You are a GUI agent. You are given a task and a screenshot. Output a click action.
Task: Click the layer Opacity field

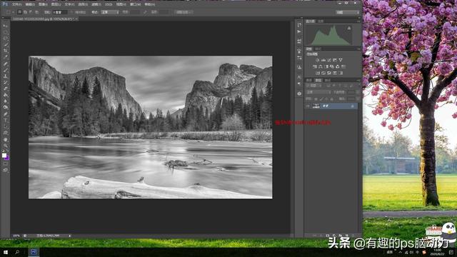coord(351,92)
